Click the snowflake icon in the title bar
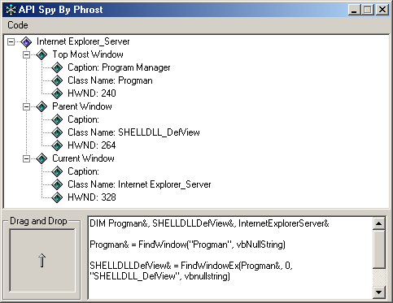This screenshot has height=303, width=393. [x=11, y=10]
